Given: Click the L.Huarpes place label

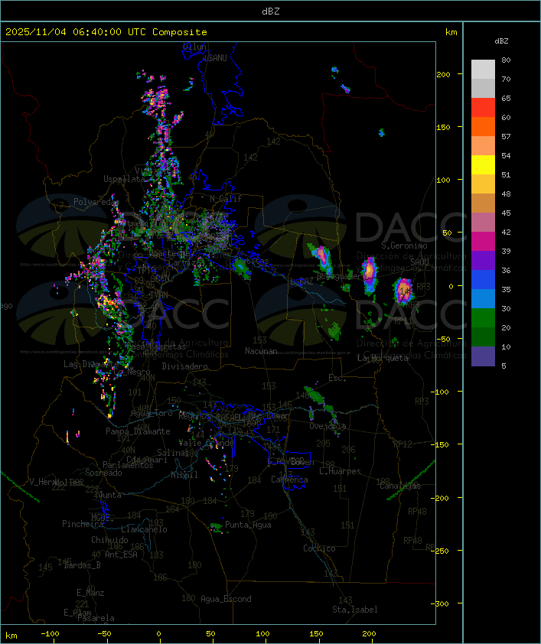Looking at the screenshot, I should point(340,471).
